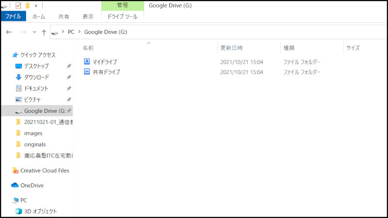This screenshot has width=388, height=218.
Task: Expand the Customize Quick Access Toolbar dropdown
Action: tap(36, 6)
